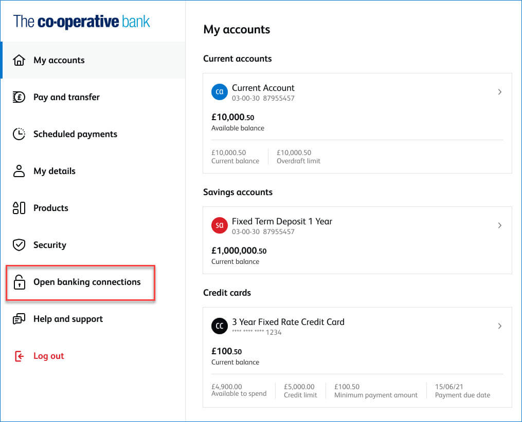The width and height of the screenshot is (522, 422).
Task: Click the Savings accounts heading
Action: point(238,192)
